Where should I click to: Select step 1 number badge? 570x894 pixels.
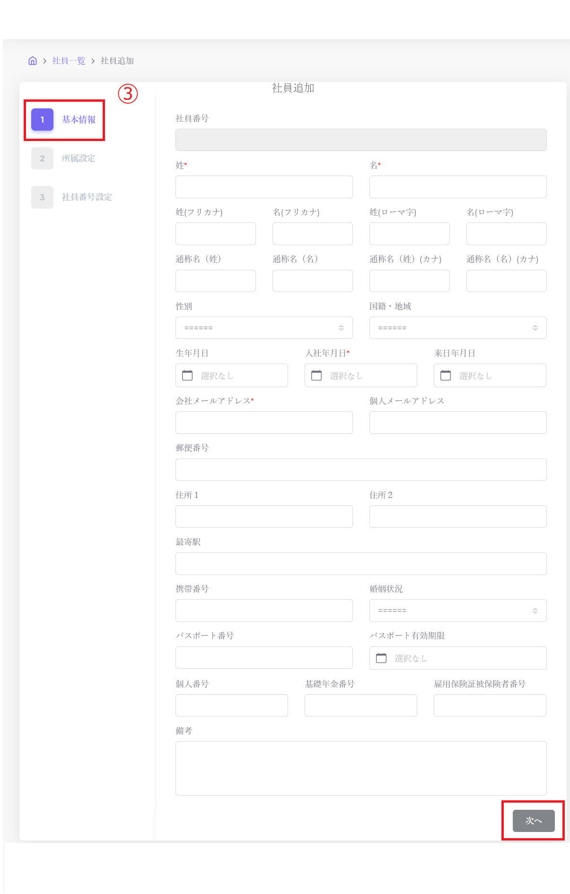[x=42, y=120]
